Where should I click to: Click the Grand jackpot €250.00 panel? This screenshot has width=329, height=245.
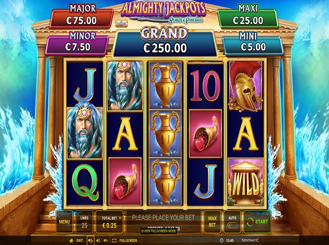(165, 43)
